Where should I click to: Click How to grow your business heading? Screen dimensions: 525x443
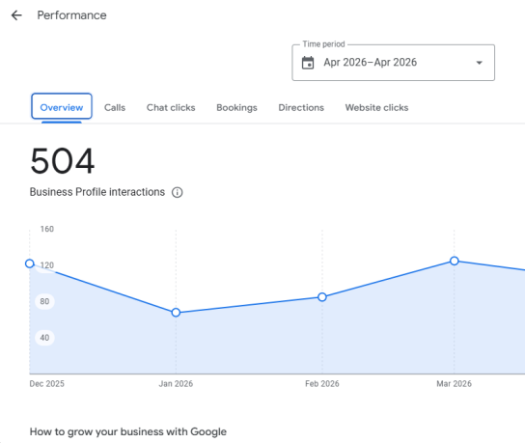[x=128, y=431]
